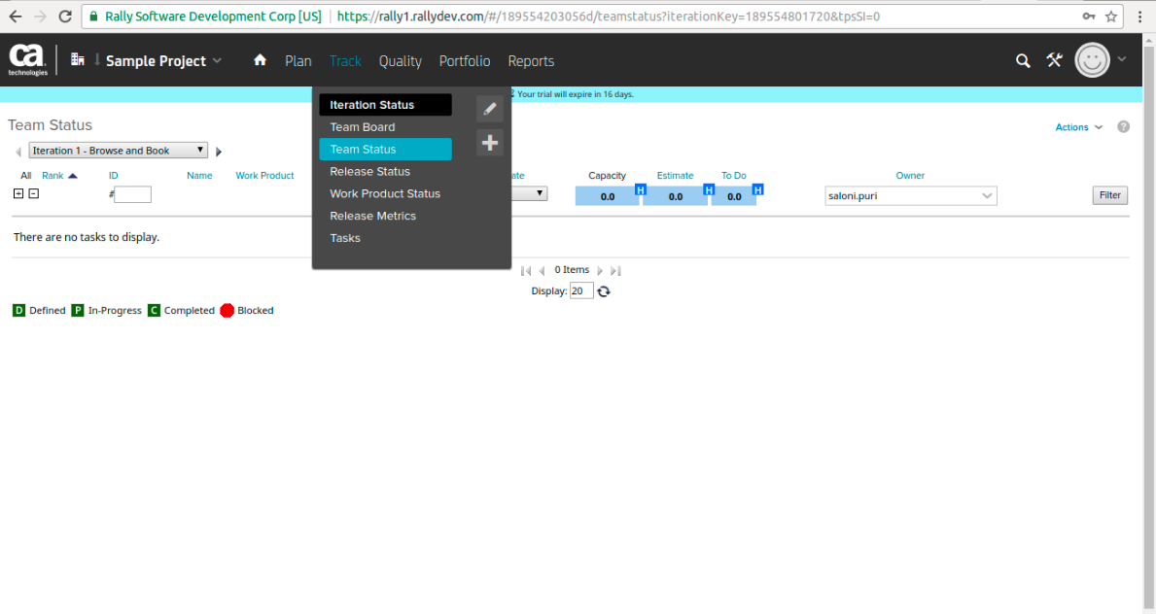Click the saved-password key icon
This screenshot has height=614, width=1156.
click(x=1089, y=17)
